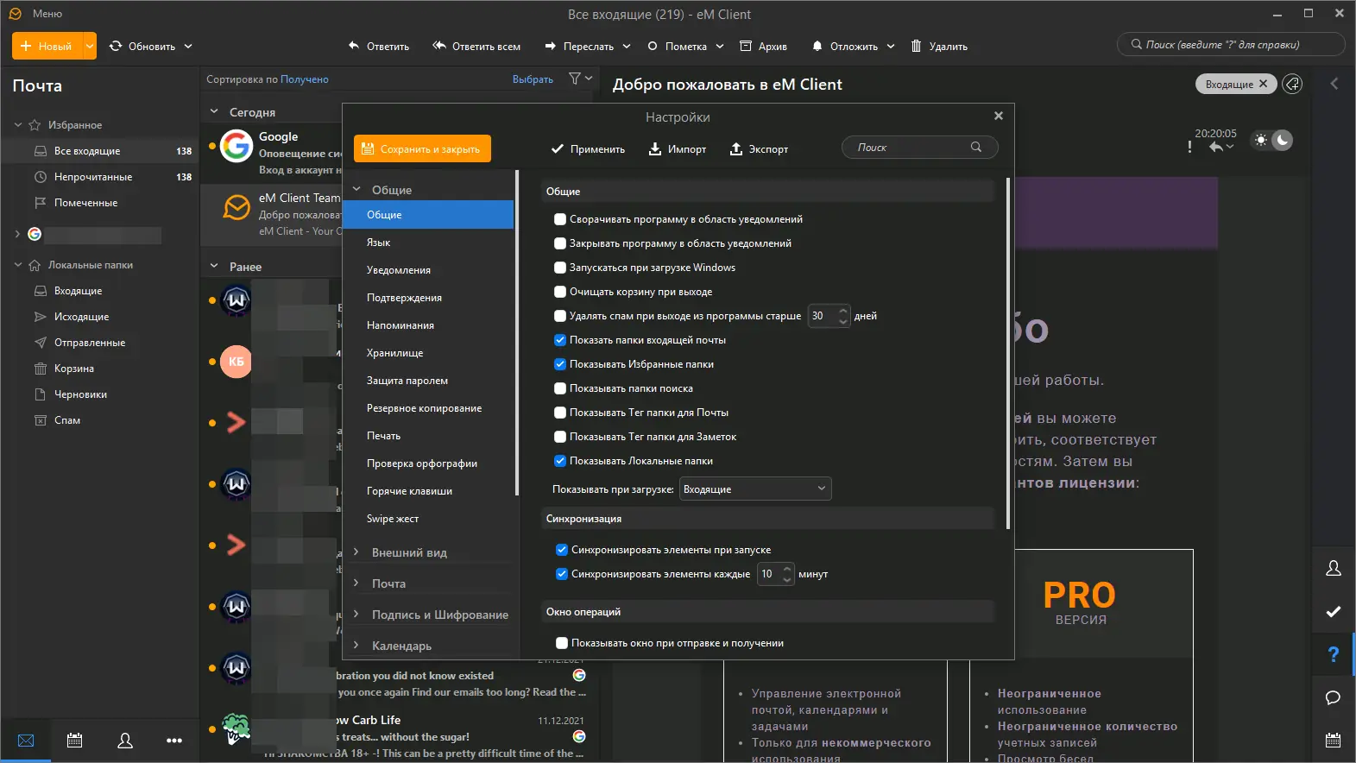The image size is (1356, 763).
Task: Select the 'Резервное копирование' settings page
Action: [428, 408]
